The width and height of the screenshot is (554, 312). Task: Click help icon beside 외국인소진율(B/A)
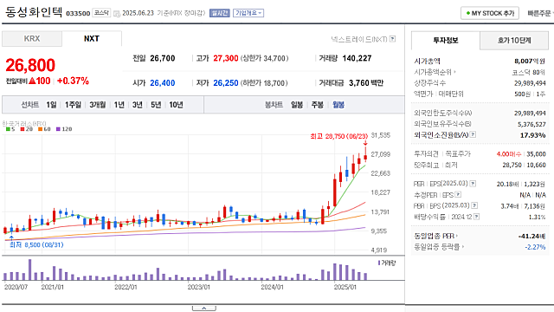coord(473,134)
